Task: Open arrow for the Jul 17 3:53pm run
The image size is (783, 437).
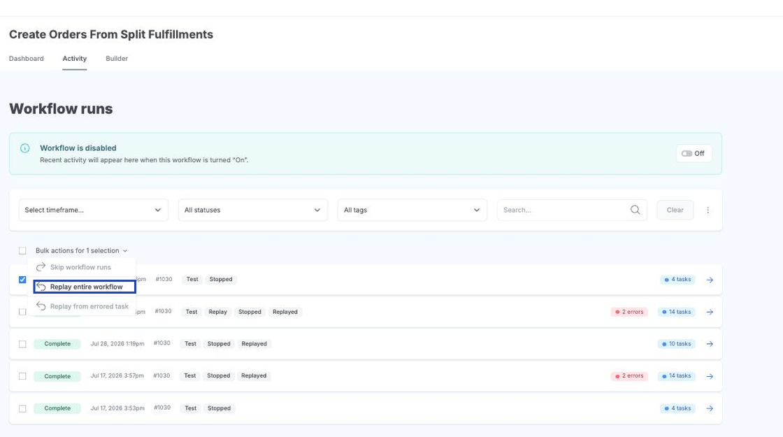Action: (710, 408)
